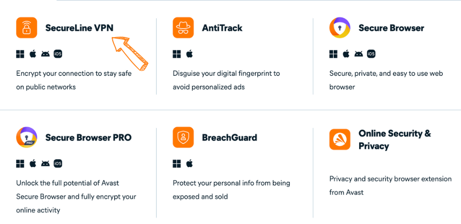Open the AntiTrack product title

(222, 28)
